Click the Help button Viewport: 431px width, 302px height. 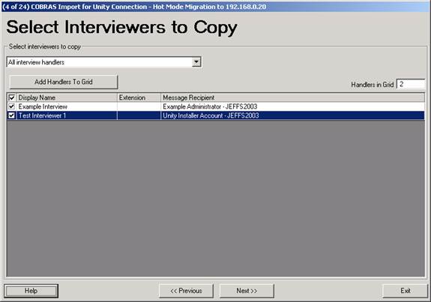coord(31,291)
